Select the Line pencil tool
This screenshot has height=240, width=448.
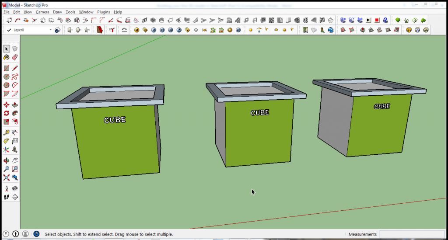pos(15,69)
